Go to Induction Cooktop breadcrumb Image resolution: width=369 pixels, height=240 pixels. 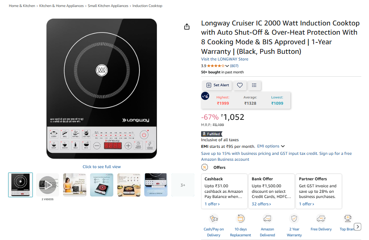(147, 6)
